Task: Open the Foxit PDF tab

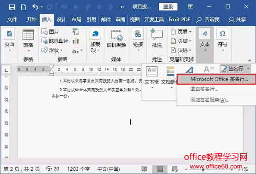Action: [x=179, y=19]
